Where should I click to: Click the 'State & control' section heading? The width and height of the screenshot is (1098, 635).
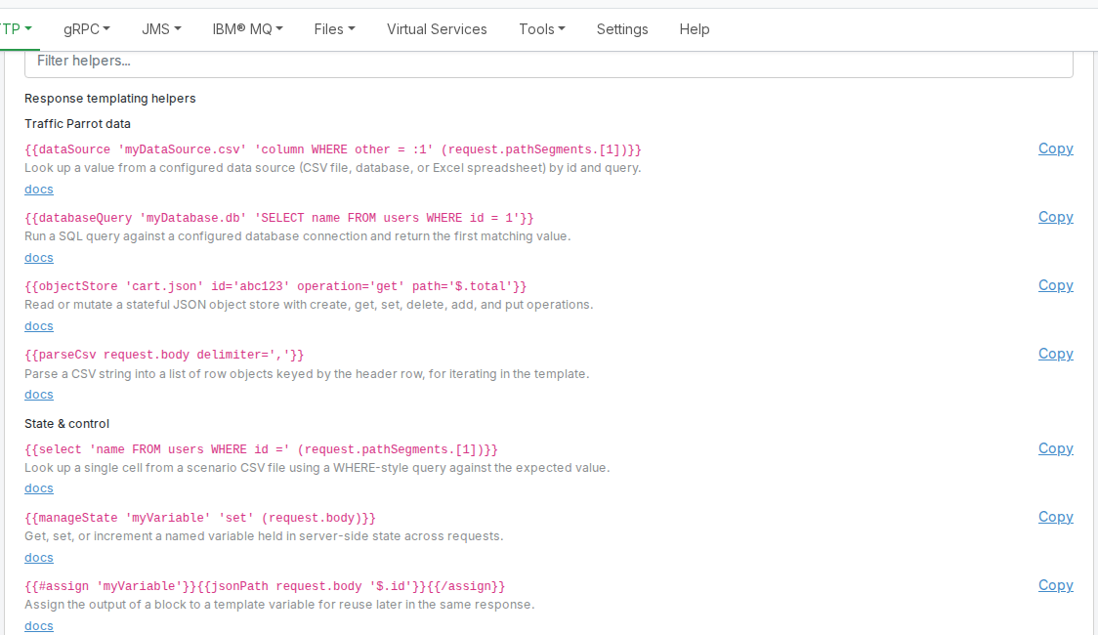point(66,424)
